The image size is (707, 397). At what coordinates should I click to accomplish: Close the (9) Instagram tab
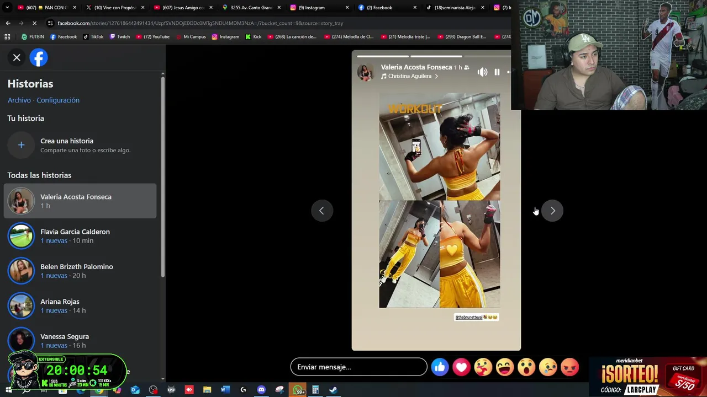click(347, 8)
